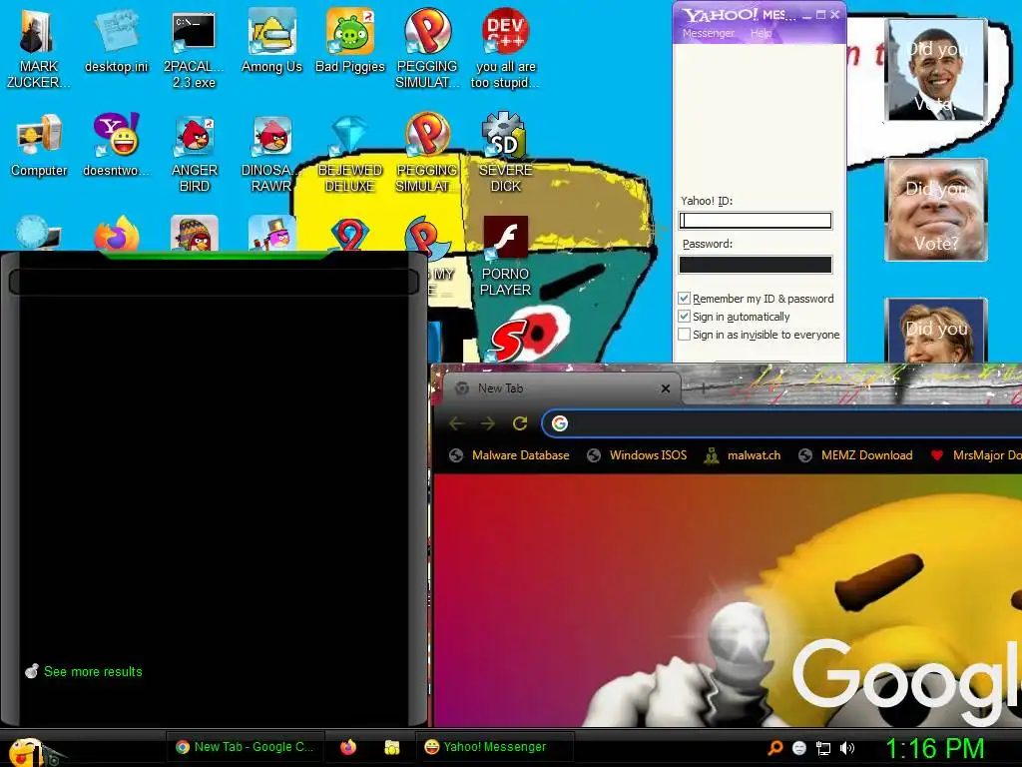1022x767 pixels.
Task: Open the Messenger menu in Yahoo window
Action: coord(708,33)
